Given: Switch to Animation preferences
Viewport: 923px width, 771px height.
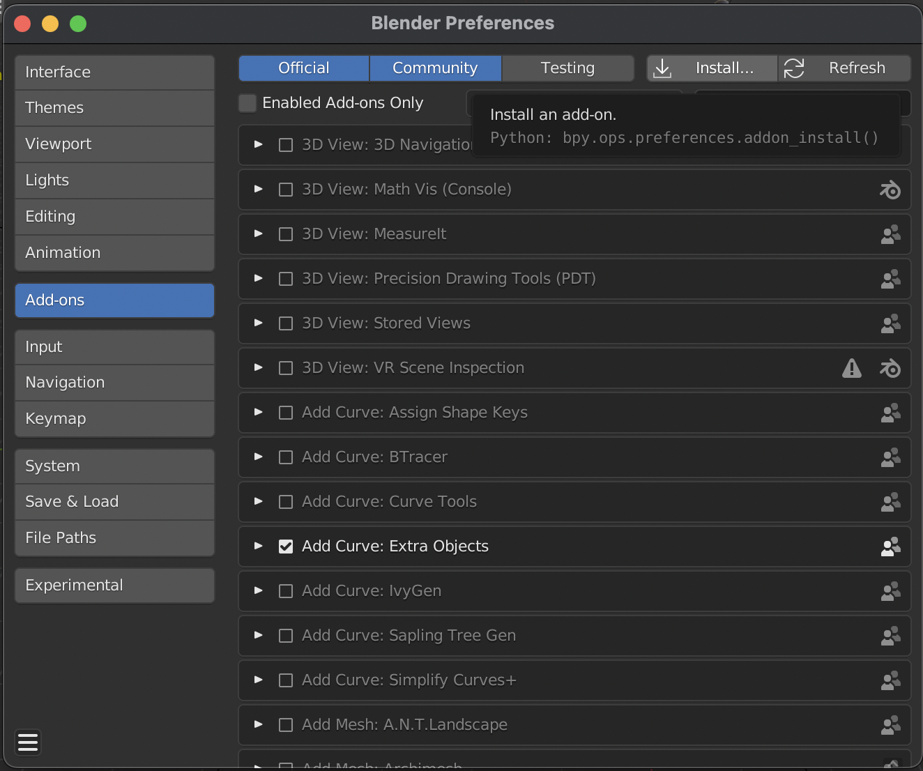Looking at the screenshot, I should tap(114, 253).
